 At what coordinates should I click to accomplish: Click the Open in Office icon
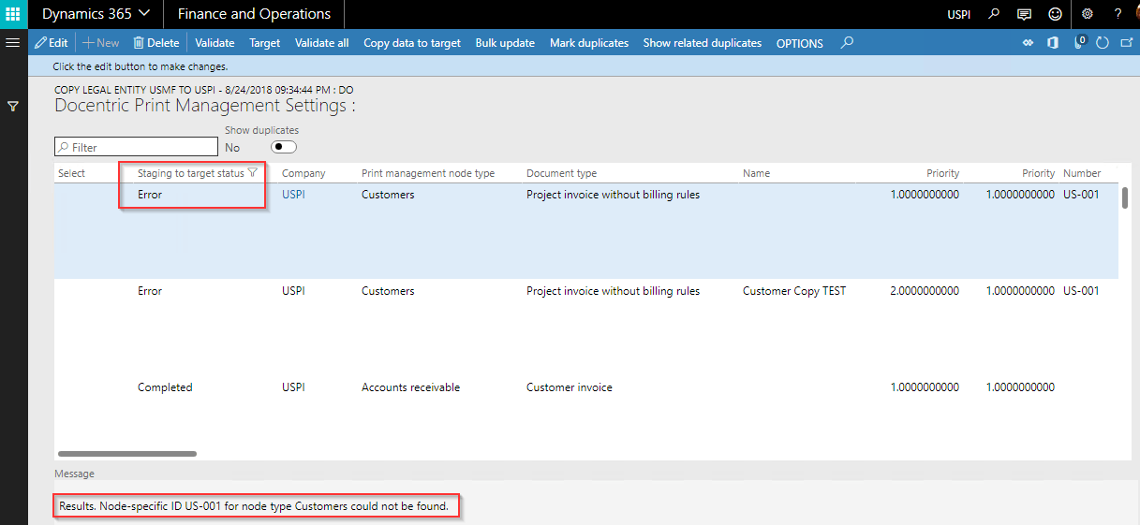pos(1053,43)
